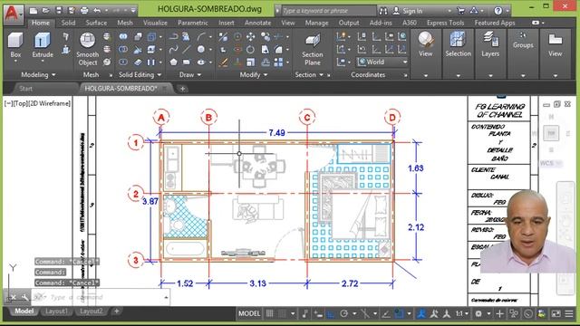Choose the Move tool in Modify panel
This screenshot has width=580, height=326.
coord(250,36)
